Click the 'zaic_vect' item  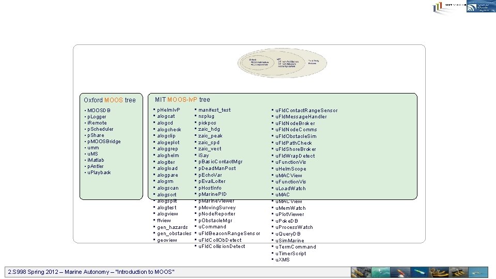210,149
